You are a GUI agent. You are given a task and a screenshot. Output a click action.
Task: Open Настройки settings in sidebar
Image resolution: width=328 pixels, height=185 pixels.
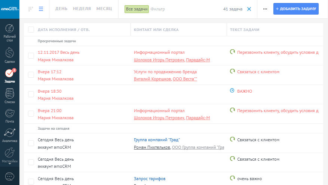(10, 155)
